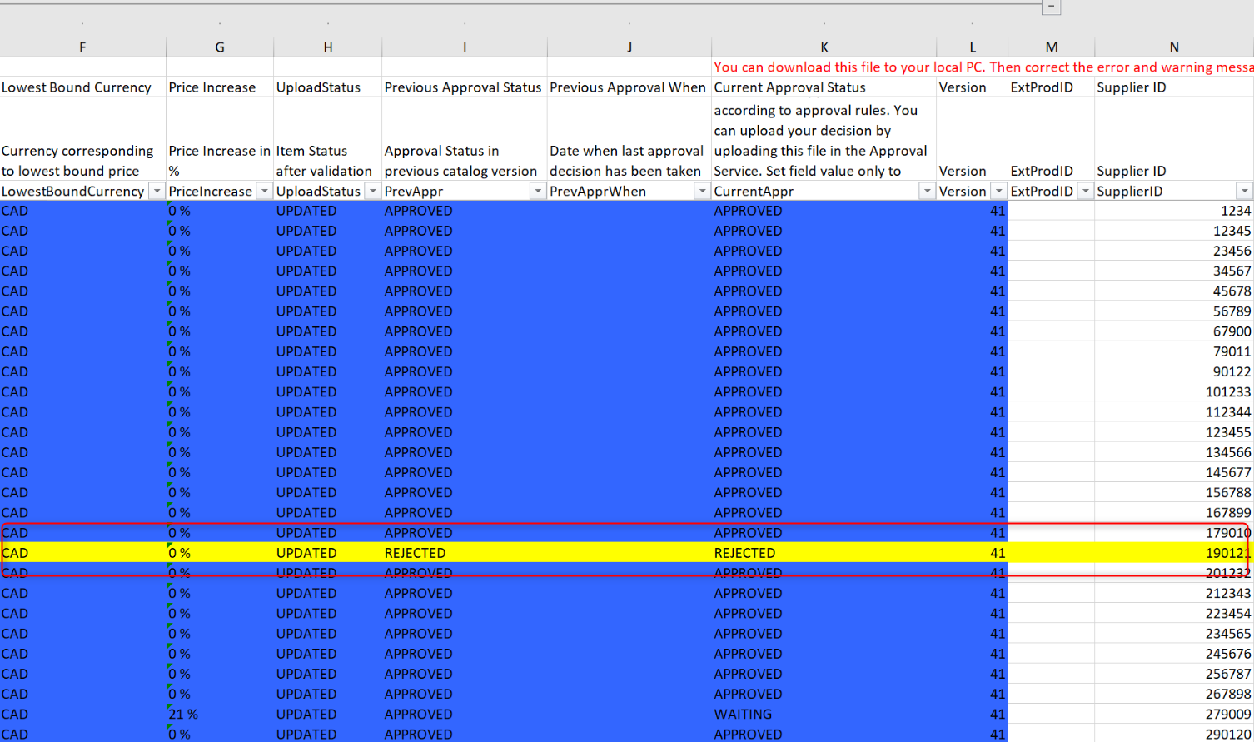This screenshot has height=742, width=1254.
Task: Open the PriceIncrease filter dropdown arrow
Action: click(264, 192)
